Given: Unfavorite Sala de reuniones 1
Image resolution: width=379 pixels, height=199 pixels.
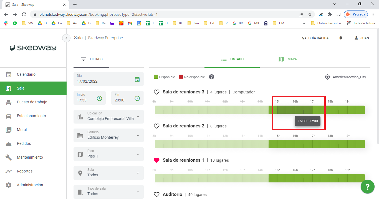Looking at the screenshot, I should click(157, 160).
